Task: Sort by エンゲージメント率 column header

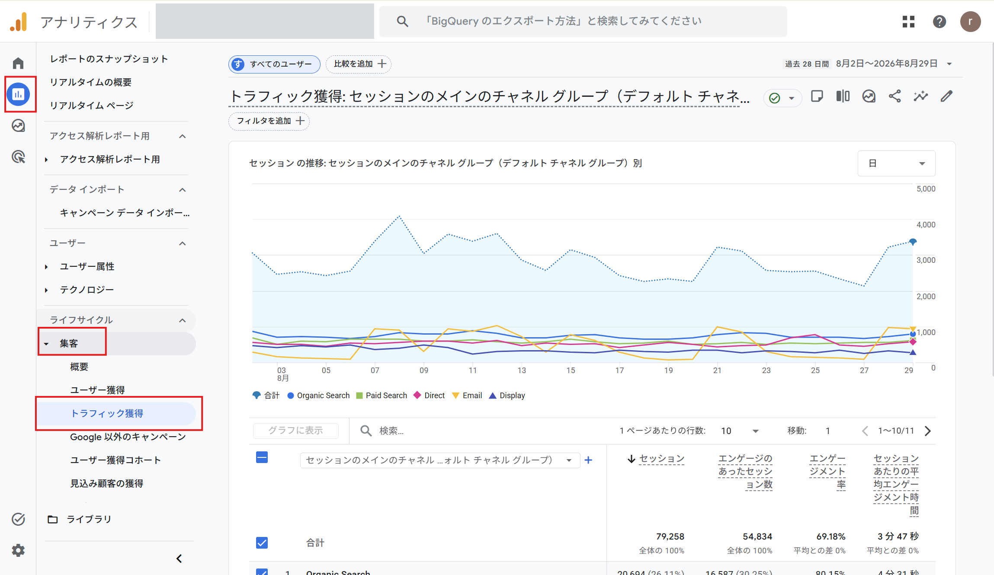Action: (827, 471)
